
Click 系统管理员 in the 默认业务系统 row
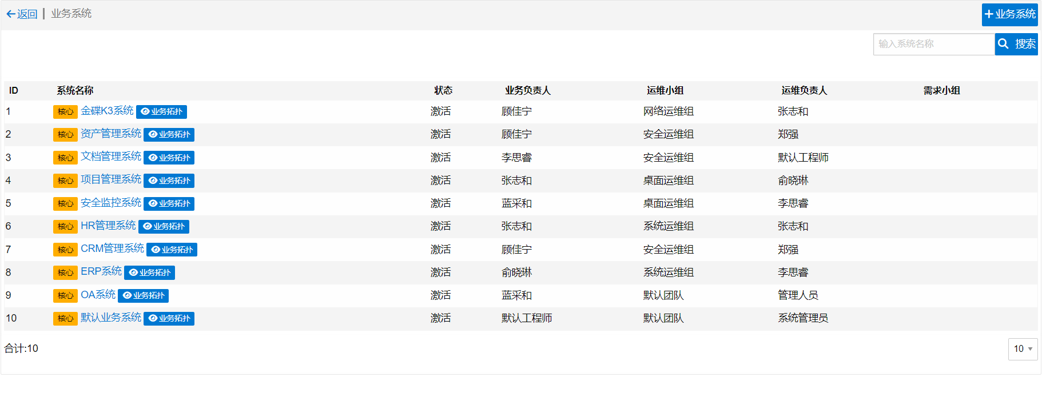point(803,318)
